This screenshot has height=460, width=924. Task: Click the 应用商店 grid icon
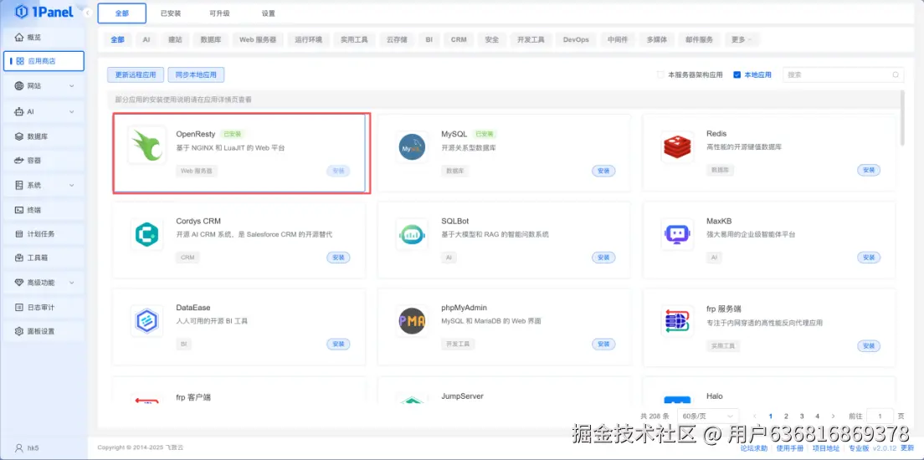20,61
